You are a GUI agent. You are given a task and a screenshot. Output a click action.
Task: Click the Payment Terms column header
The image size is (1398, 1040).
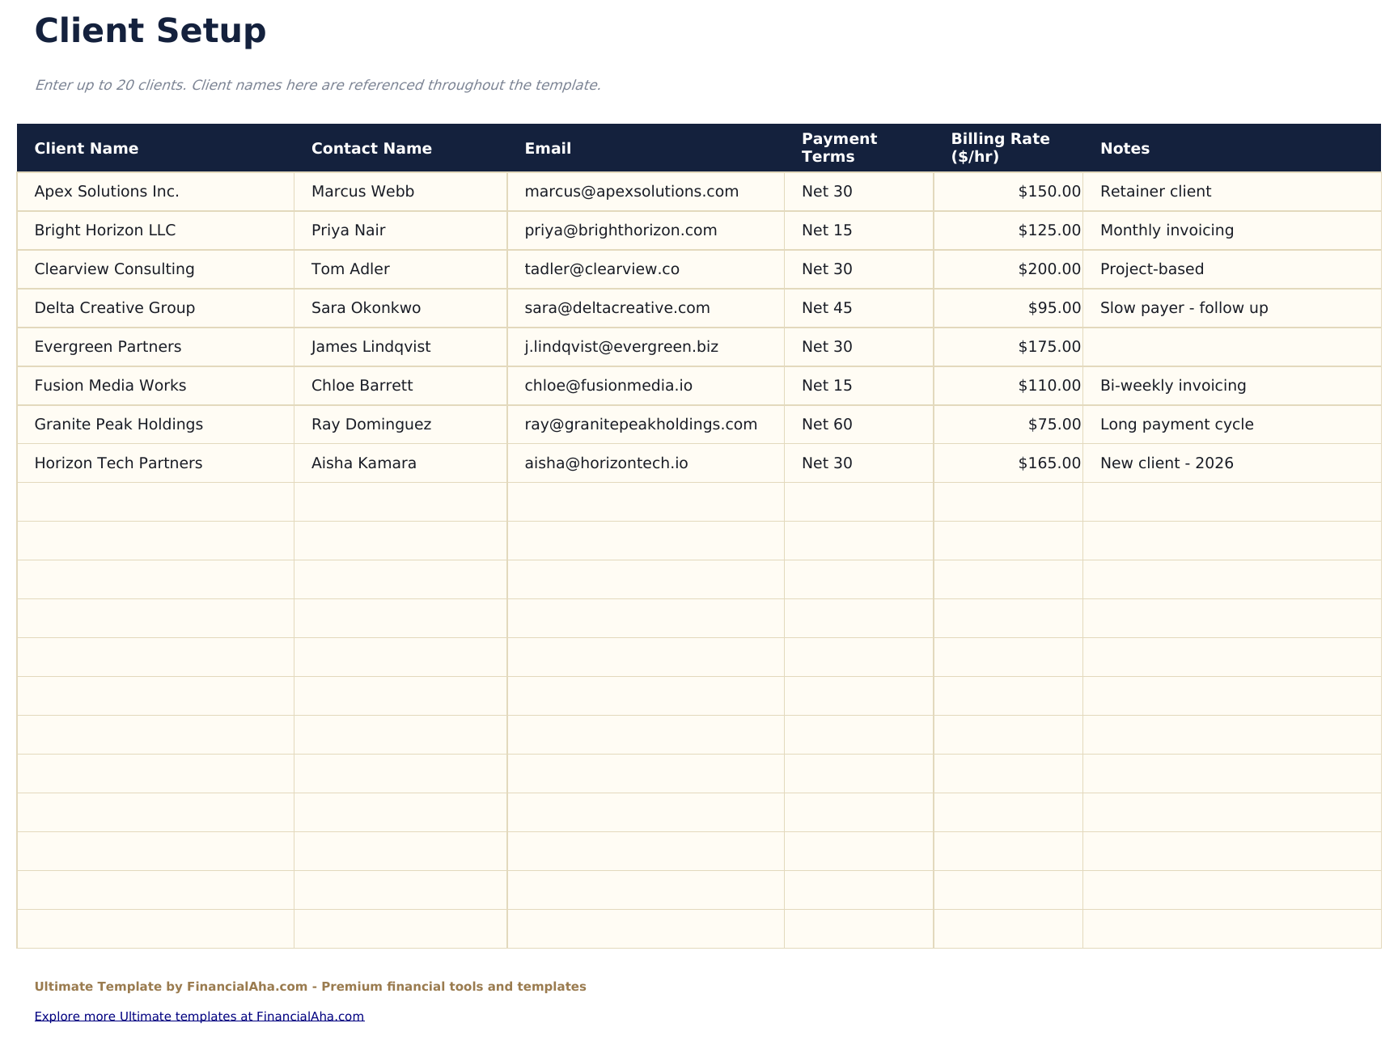840,149
